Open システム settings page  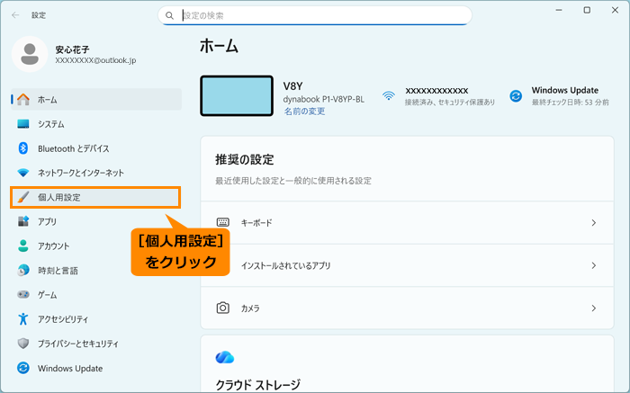pyautogui.click(x=96, y=124)
